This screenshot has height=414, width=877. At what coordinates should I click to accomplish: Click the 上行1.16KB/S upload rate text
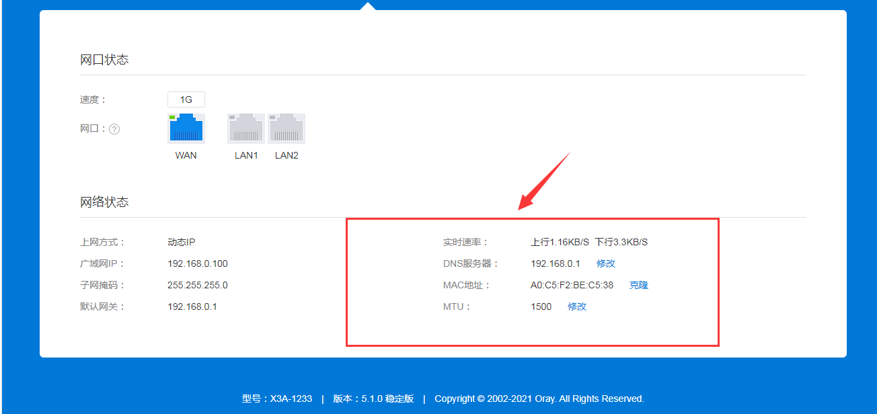coord(560,242)
